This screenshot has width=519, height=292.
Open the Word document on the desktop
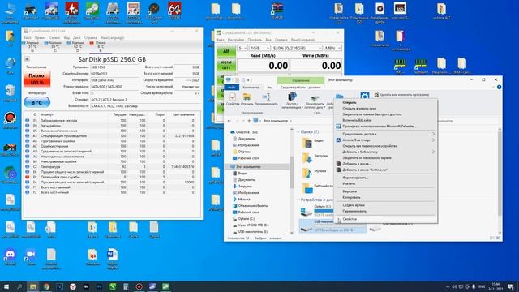point(113,258)
